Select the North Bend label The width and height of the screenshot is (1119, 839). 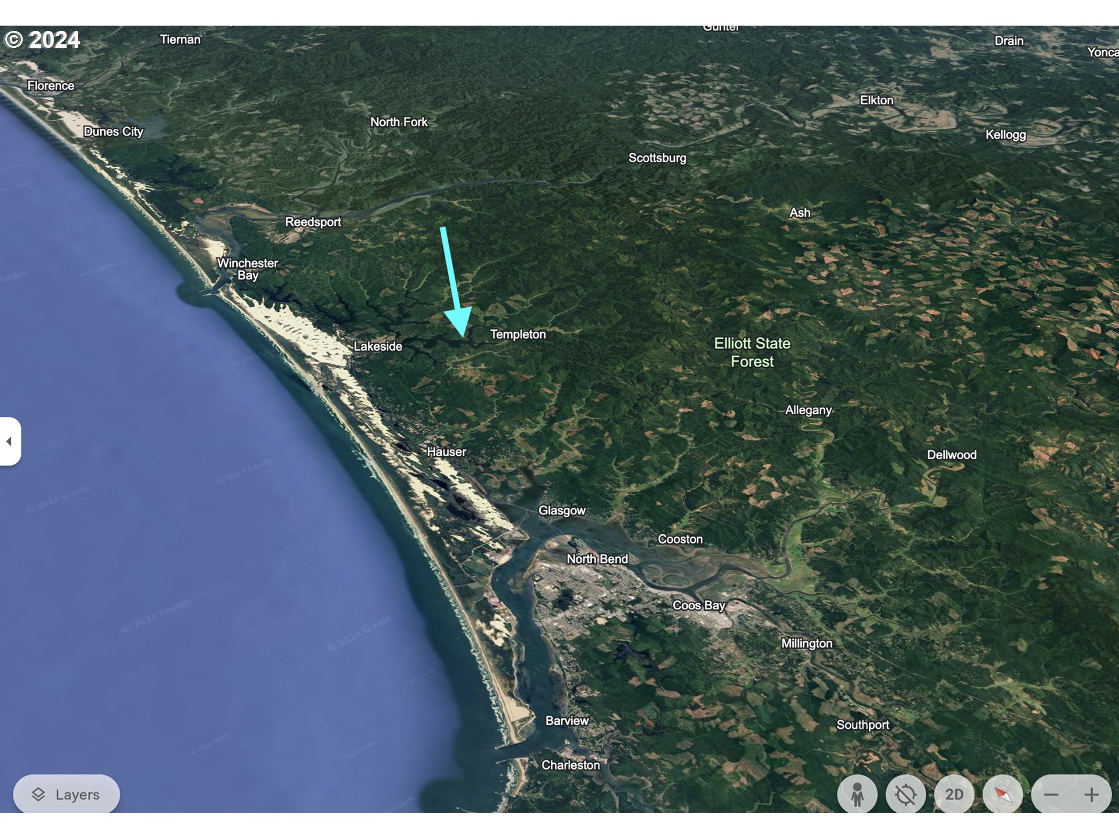coord(597,559)
